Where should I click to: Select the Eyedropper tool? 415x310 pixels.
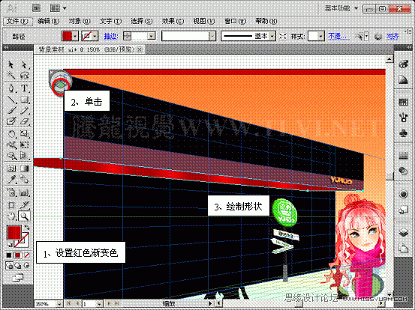tap(11, 180)
